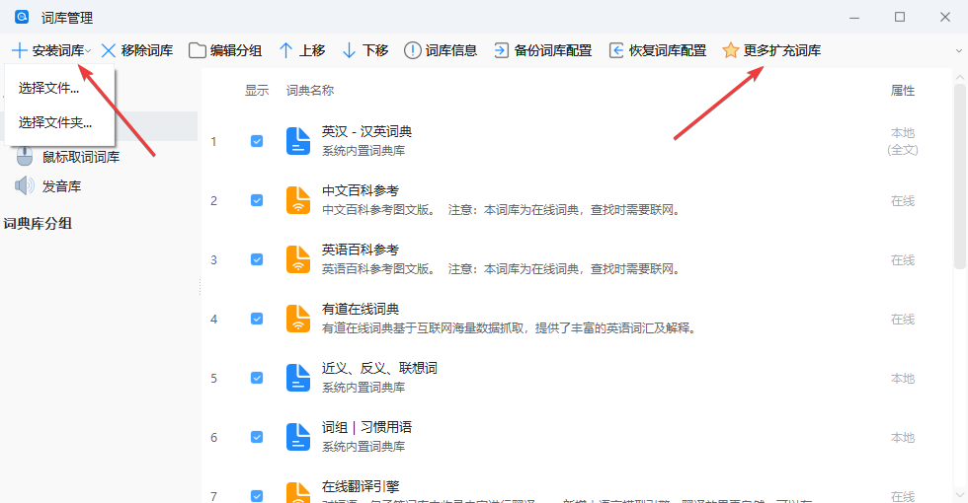Click the 移除词库 X icon
This screenshot has height=503, width=968.
tap(109, 50)
